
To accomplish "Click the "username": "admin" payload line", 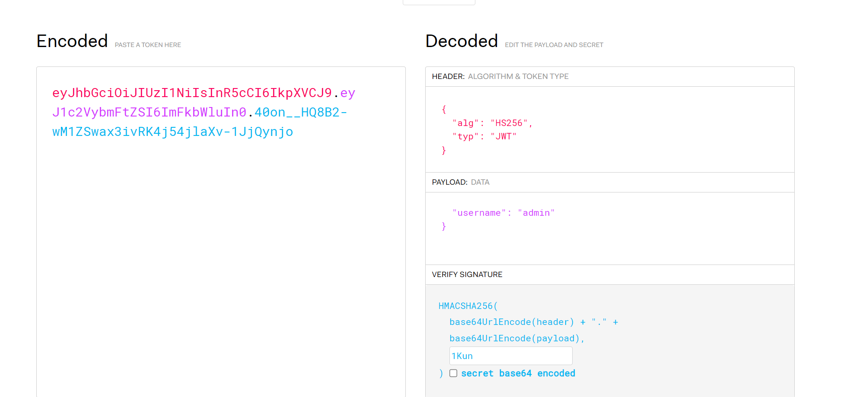I will 503,213.
